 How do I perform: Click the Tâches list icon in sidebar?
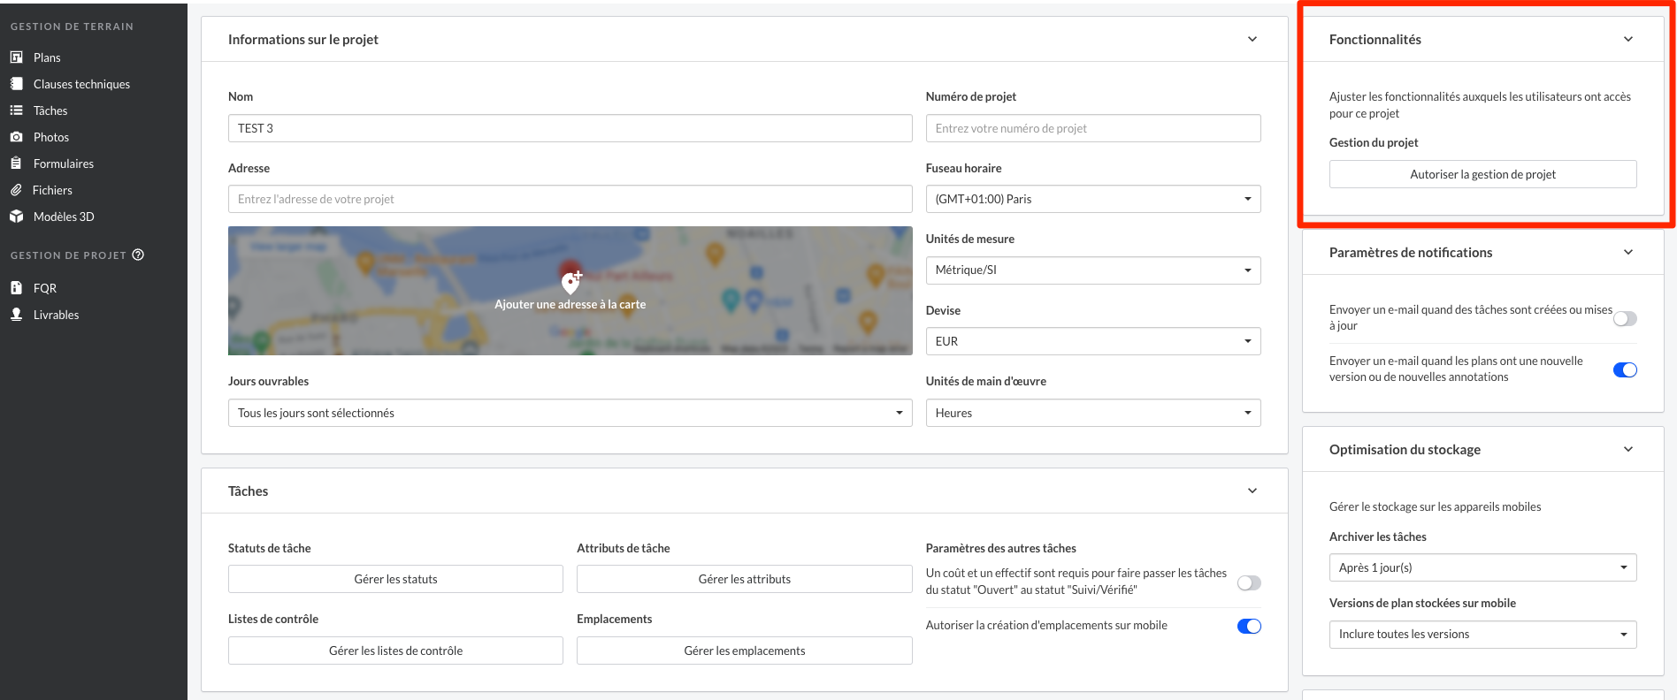point(16,110)
